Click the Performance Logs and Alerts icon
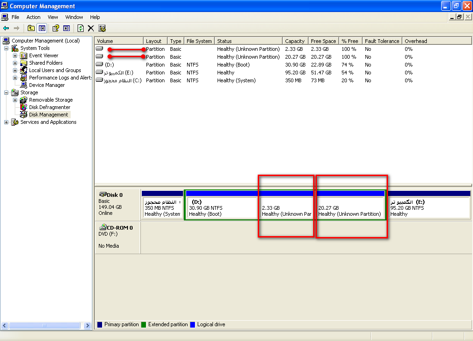Screen dimensions: 473x341 click(x=24, y=78)
